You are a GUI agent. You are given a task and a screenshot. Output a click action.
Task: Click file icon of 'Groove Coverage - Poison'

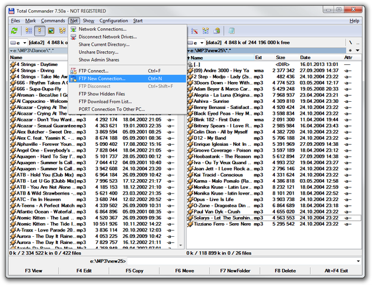[x=190, y=151]
